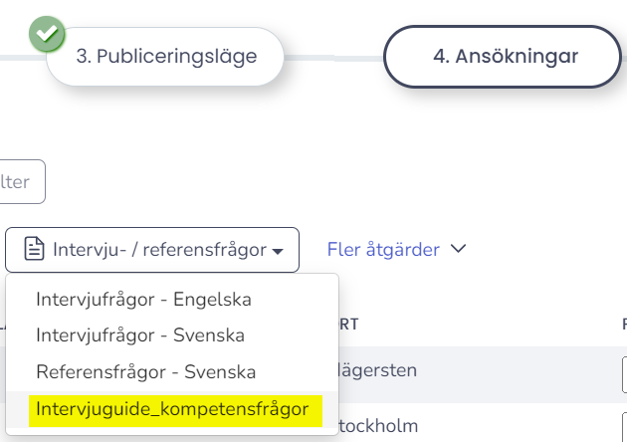Click the Hägersten table row cell

pos(378,370)
